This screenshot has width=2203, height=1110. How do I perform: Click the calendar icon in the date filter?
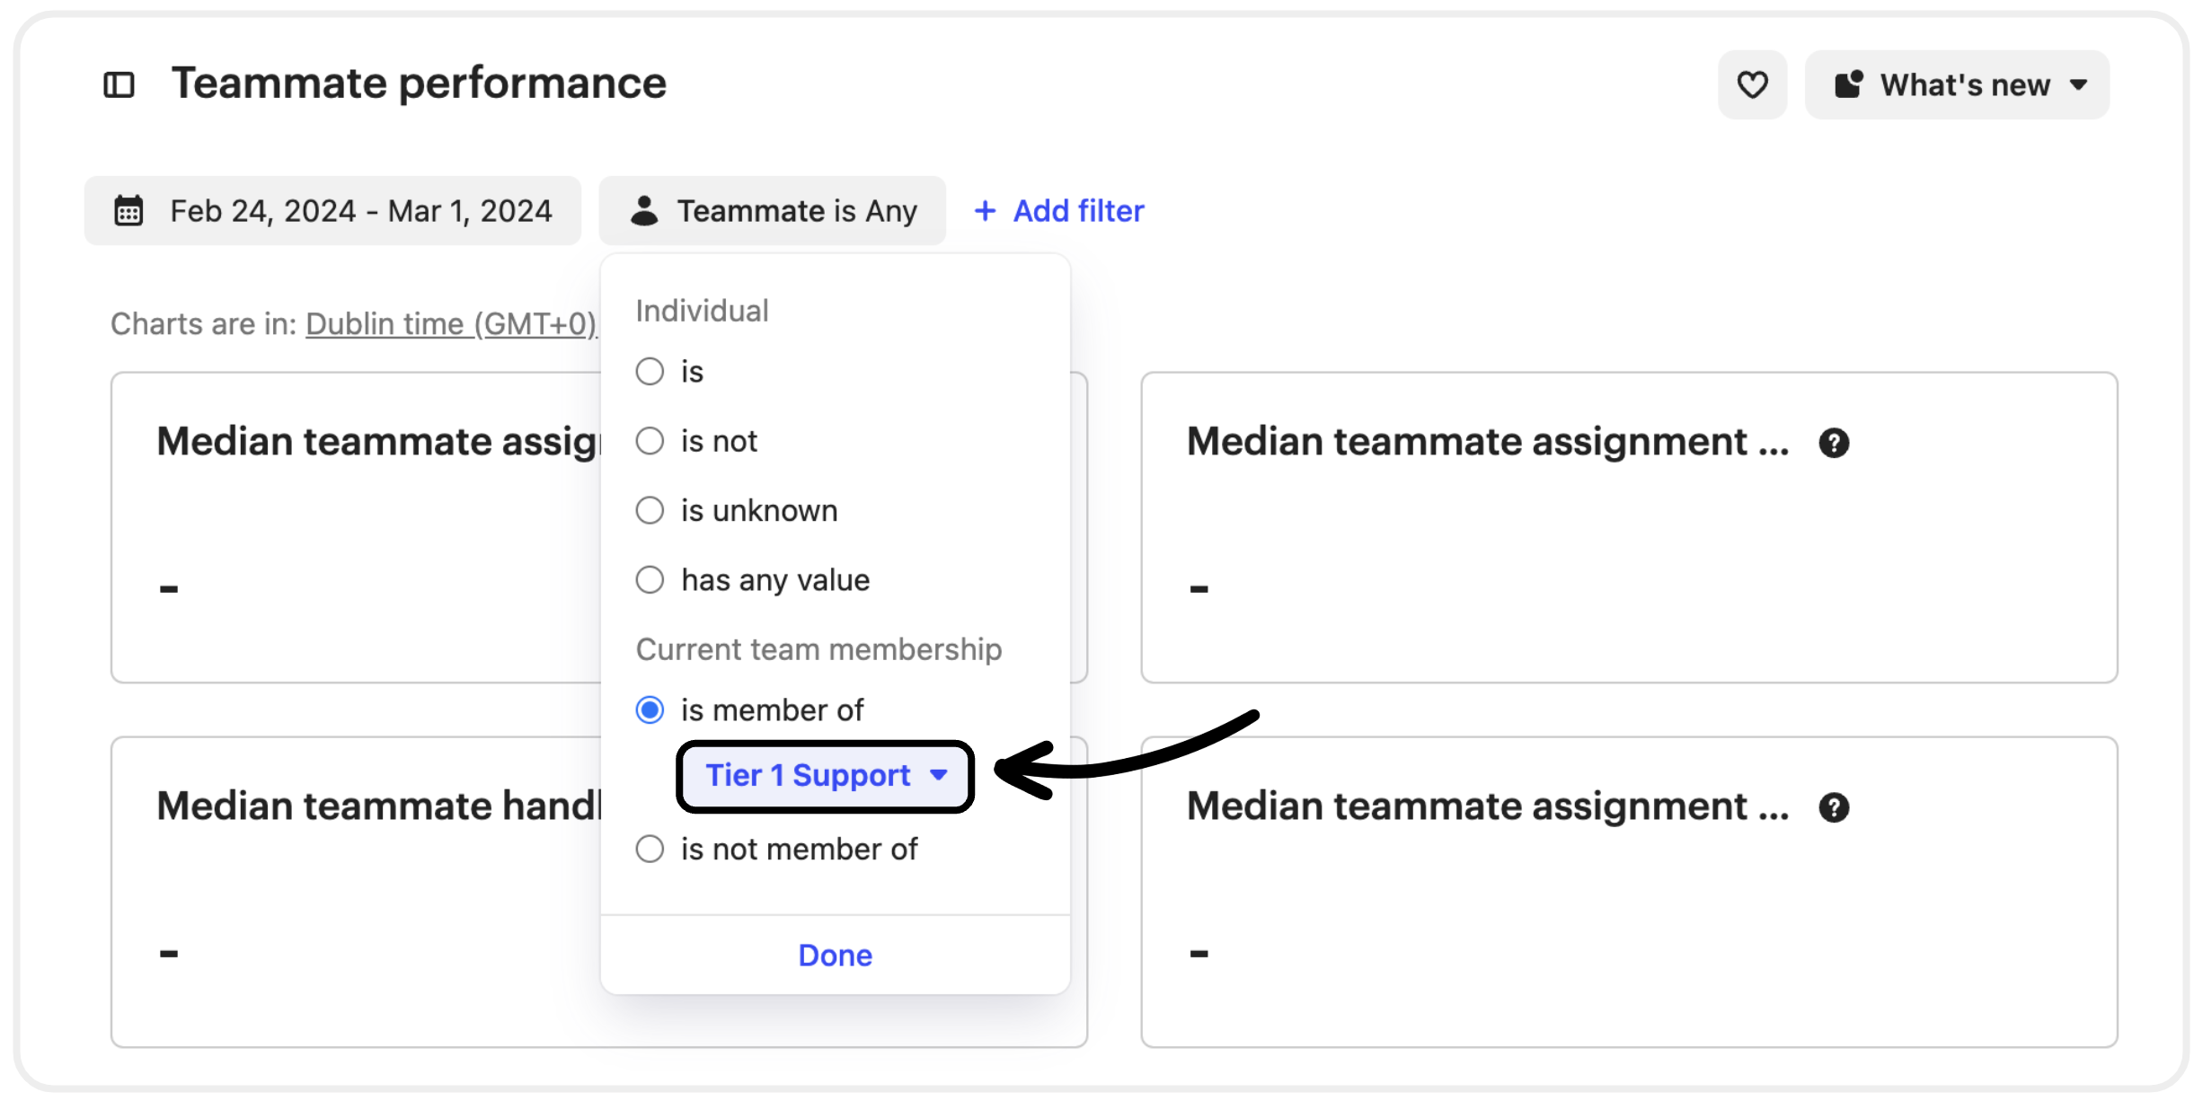tap(128, 211)
